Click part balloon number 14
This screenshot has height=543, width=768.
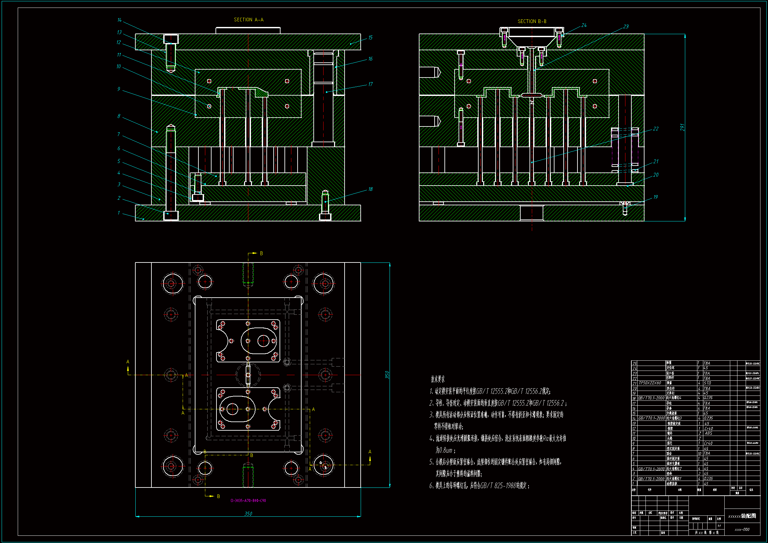[120, 20]
